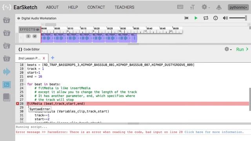The width and height of the screenshot is (251, 141).
Task: Run the script
Action: click(242, 49)
